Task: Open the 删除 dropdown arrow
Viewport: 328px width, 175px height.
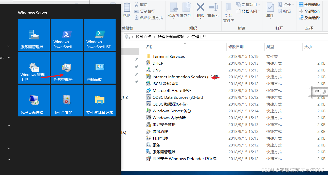Action: tap(200, 18)
